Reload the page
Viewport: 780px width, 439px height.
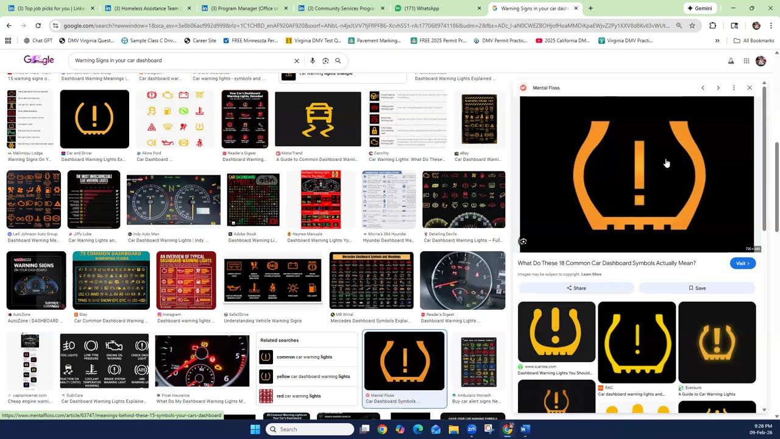(x=38, y=26)
